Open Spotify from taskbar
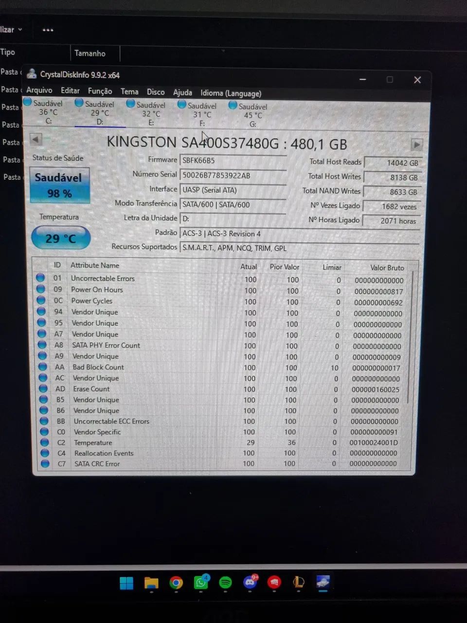Viewport: 467px width, 623px height. pos(225,582)
